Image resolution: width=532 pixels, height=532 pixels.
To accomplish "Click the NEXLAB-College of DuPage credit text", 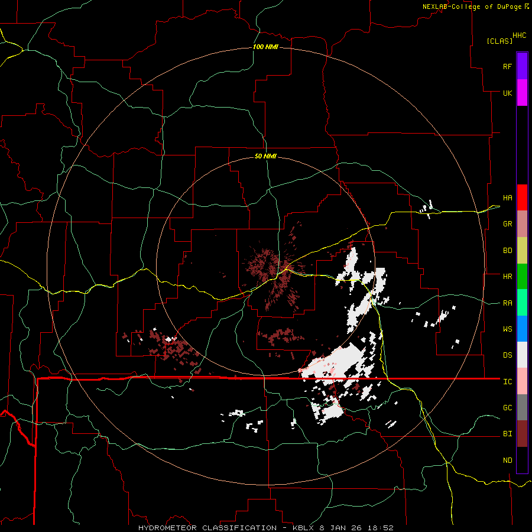I will [472, 7].
